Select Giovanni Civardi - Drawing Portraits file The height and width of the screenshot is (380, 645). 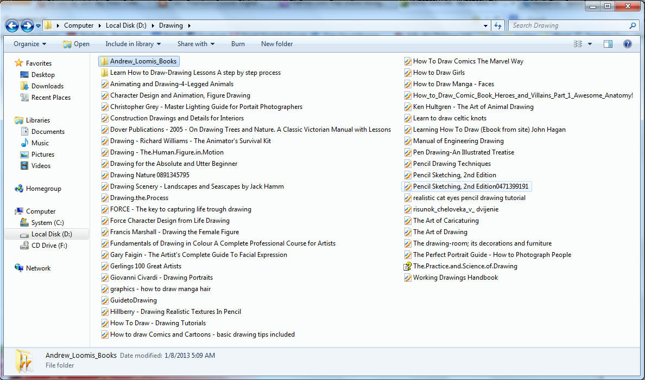coord(157,278)
